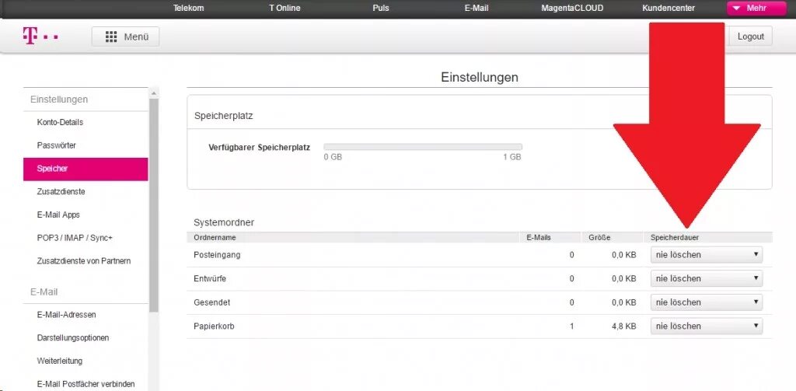This screenshot has width=796, height=391.
Task: Click the available storage progress bar
Action: 423,147
